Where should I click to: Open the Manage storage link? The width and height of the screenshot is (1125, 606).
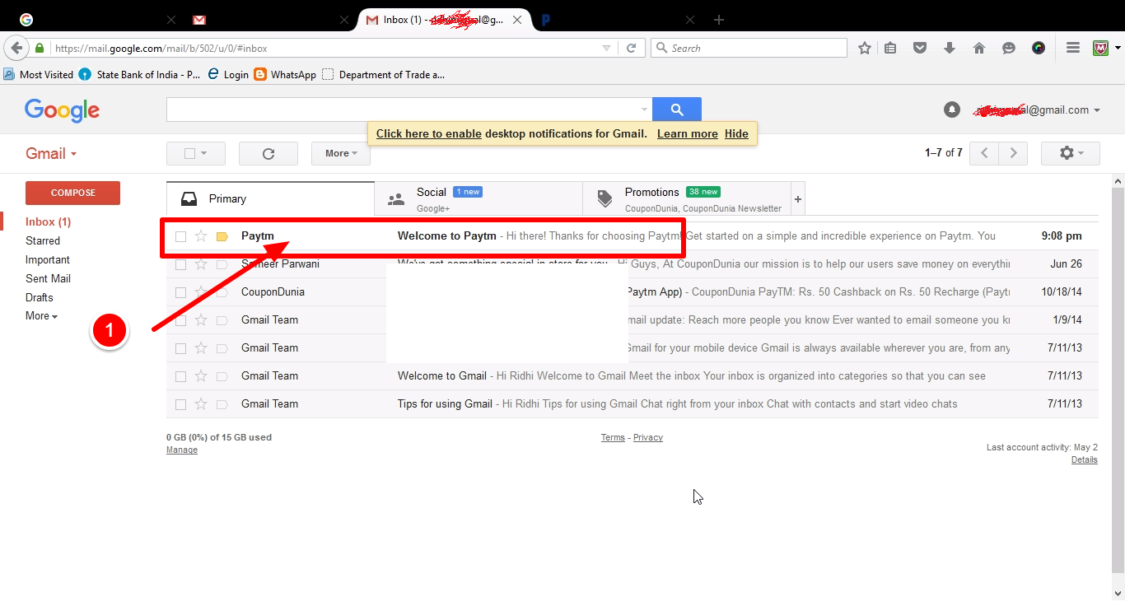pos(182,450)
